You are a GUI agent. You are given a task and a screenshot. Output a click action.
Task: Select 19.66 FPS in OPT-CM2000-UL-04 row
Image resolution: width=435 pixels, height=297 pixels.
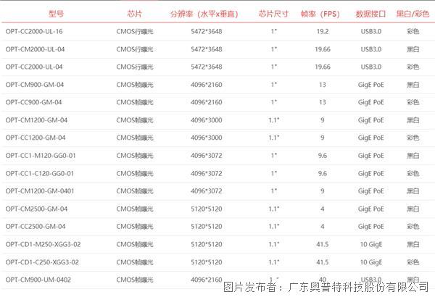click(x=323, y=49)
